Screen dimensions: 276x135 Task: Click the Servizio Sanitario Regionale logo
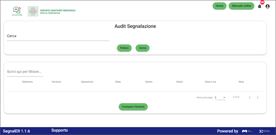click(51, 11)
